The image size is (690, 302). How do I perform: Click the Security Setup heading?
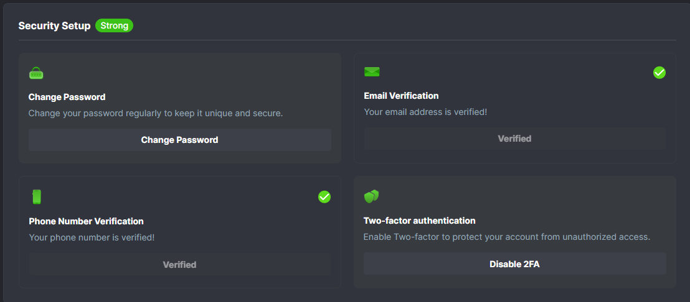(54, 25)
